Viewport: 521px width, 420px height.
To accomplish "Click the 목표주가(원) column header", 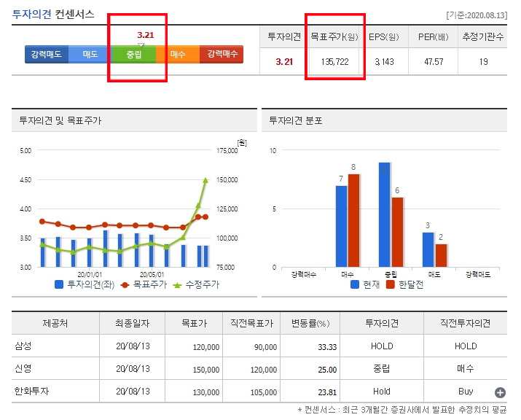I will [334, 36].
